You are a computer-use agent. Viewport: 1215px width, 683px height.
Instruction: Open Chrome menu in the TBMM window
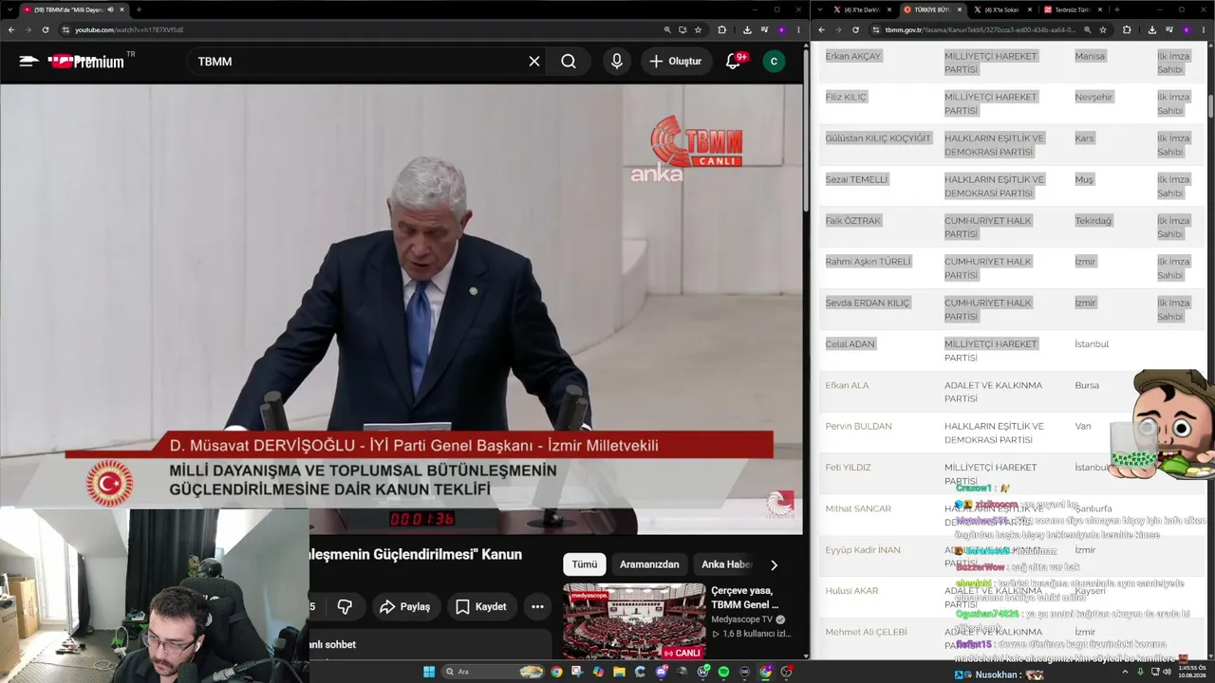pos(1205,29)
